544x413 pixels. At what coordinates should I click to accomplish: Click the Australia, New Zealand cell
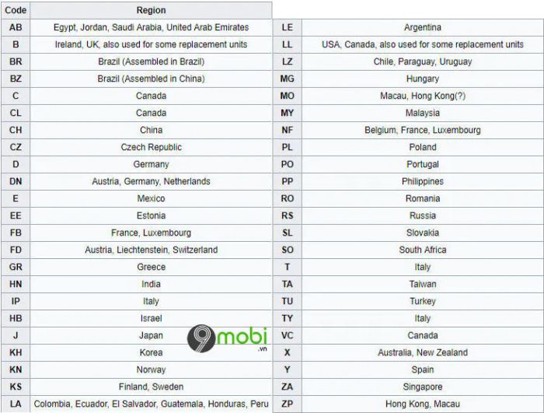coord(423,352)
